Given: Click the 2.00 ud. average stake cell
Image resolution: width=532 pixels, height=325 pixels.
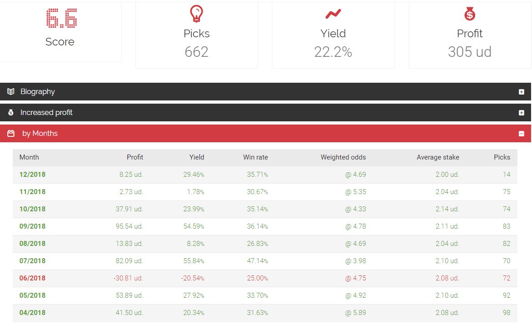Looking at the screenshot, I should click(448, 175).
